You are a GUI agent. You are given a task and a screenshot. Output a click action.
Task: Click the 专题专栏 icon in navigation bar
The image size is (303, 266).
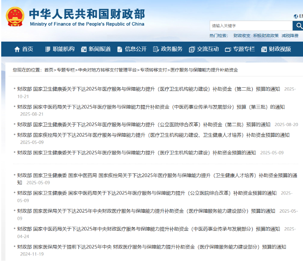[228, 49]
